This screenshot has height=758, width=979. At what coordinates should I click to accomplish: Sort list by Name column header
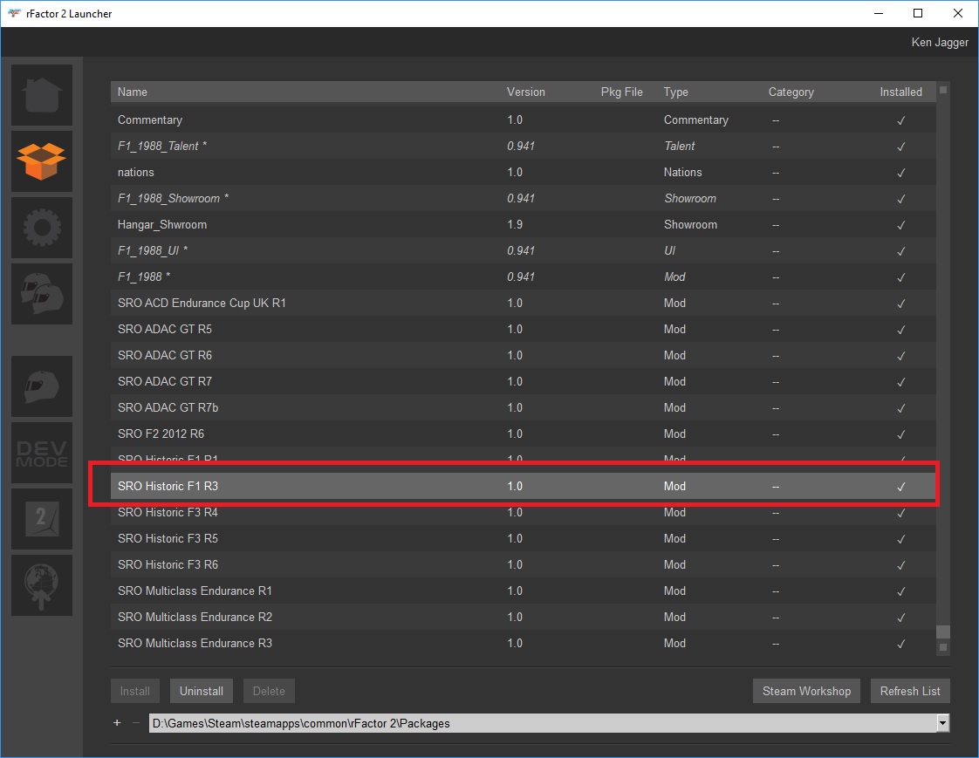coord(133,92)
